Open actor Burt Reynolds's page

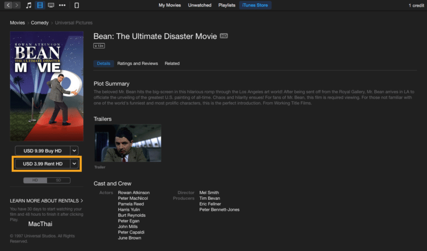(x=132, y=215)
